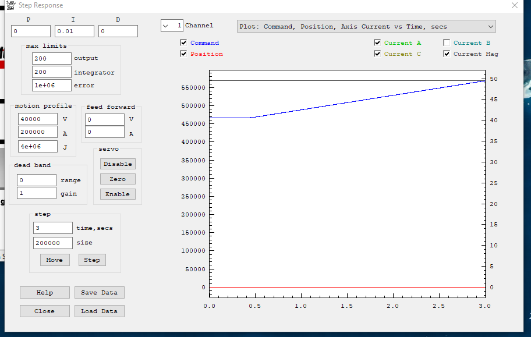Screen dimensions: 531x337
Task: Click the step size input field
Action: 53,243
